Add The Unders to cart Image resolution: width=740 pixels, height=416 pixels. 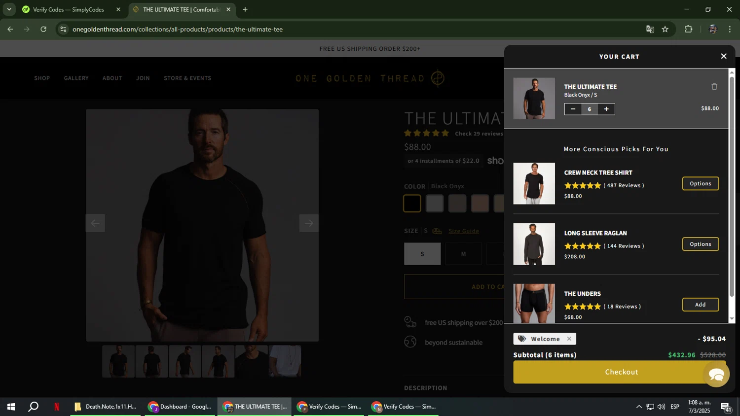701,305
